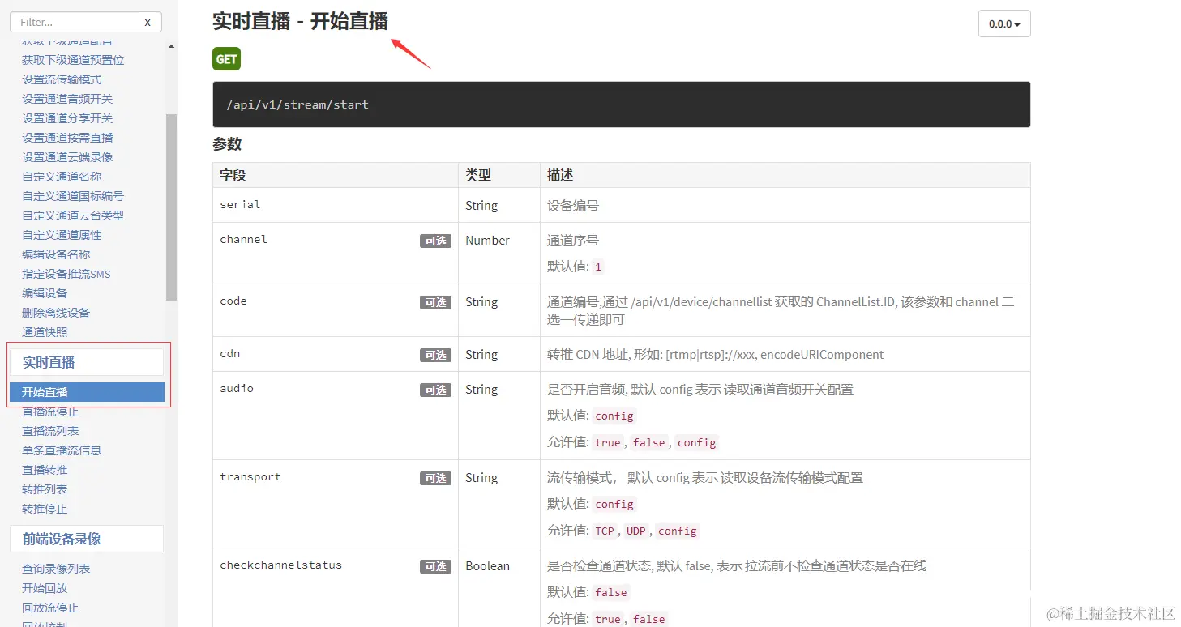Select 指定设备推流SMS sidebar link
The image size is (1181, 627).
click(66, 274)
